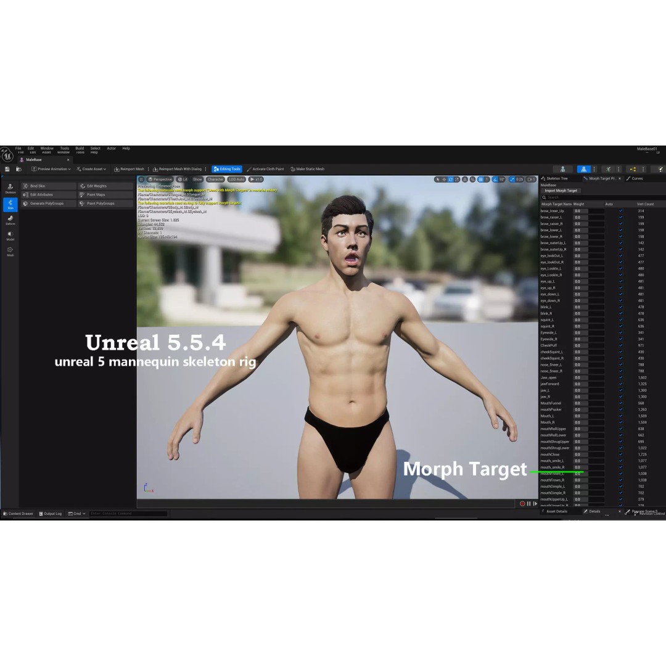
Task: Click the record animation button
Action: tap(522, 504)
